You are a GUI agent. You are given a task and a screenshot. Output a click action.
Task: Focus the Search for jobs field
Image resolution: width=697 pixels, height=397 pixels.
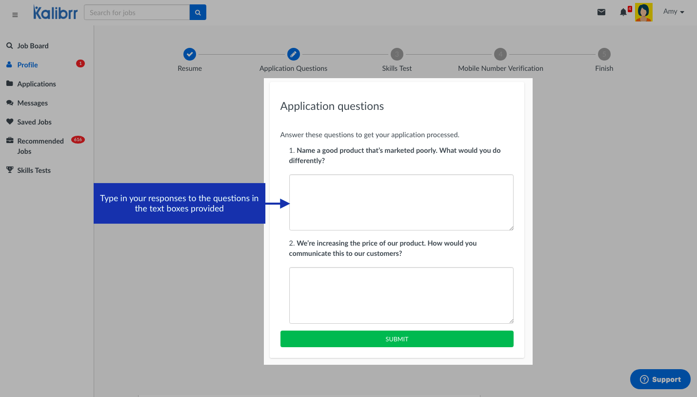click(137, 13)
